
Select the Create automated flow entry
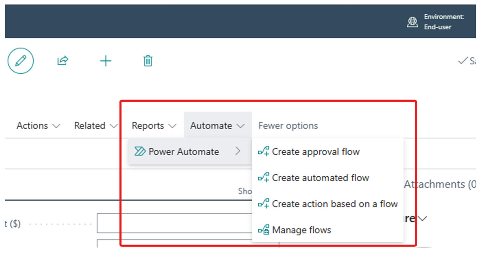tap(320, 178)
